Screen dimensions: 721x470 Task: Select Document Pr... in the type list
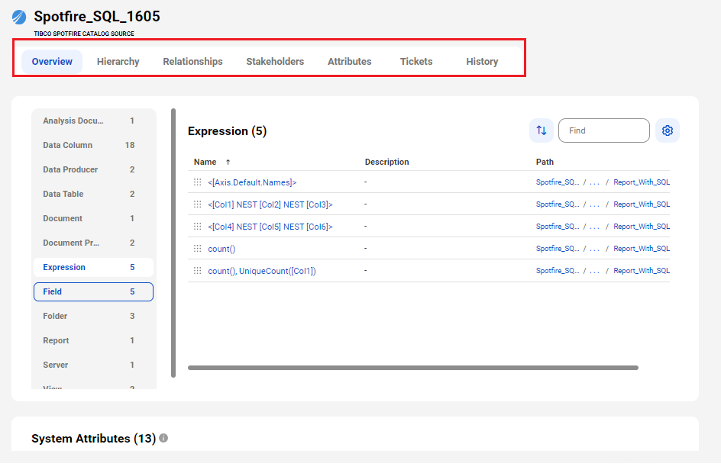[93, 243]
